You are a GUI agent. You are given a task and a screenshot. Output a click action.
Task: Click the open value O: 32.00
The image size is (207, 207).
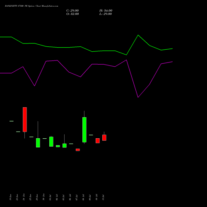[x=72, y=14]
